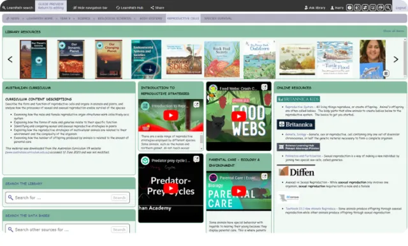Open Introduction to Repr... video in new window
The image size is (408, 246).
pos(196,105)
